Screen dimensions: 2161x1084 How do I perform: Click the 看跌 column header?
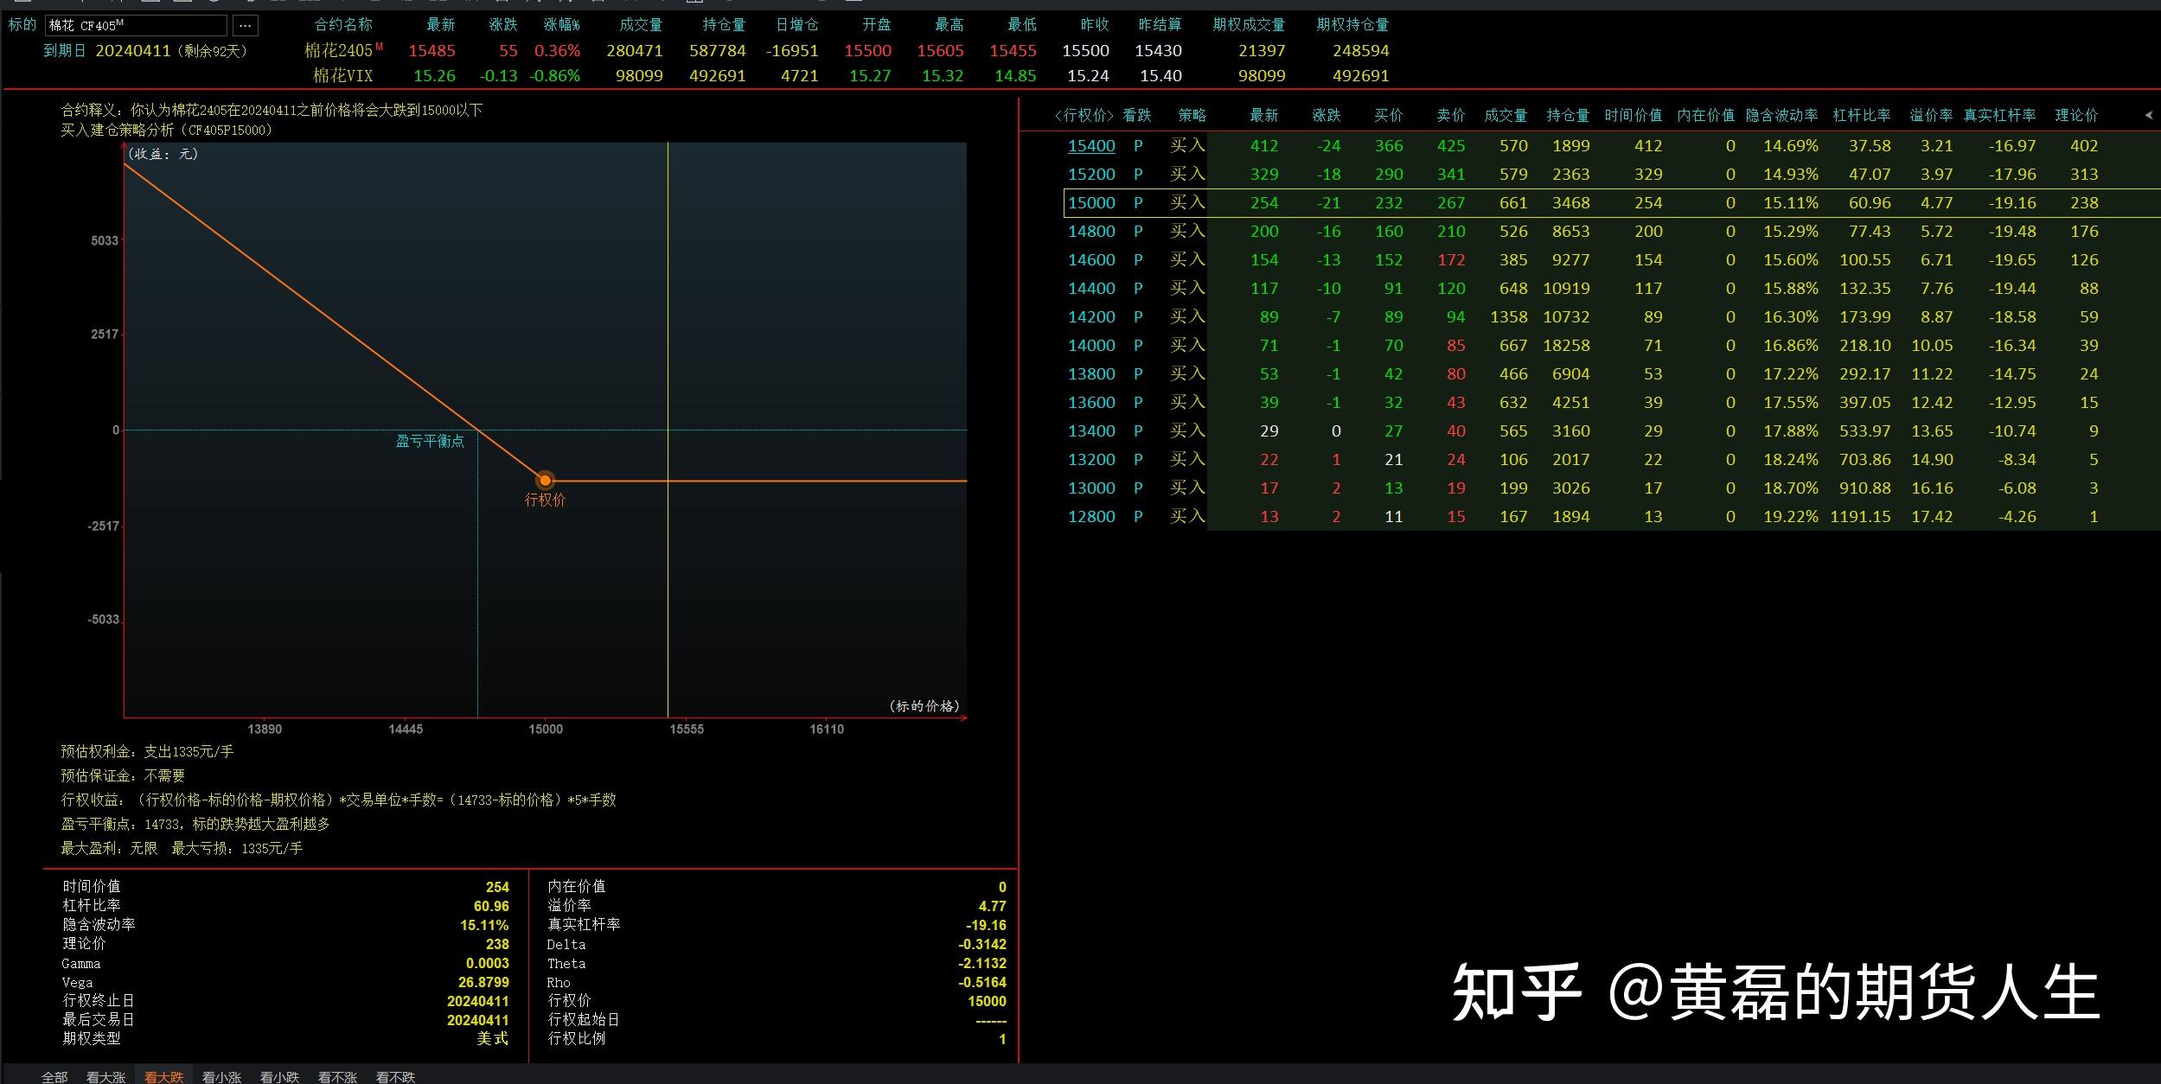pyautogui.click(x=1137, y=115)
